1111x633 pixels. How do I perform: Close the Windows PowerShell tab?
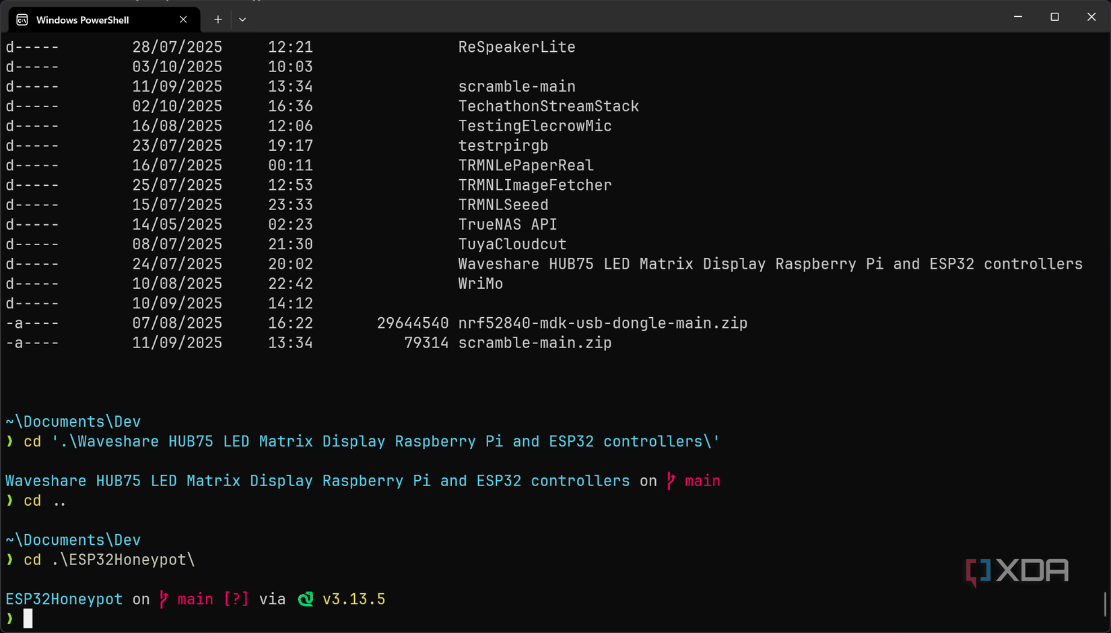click(182, 20)
